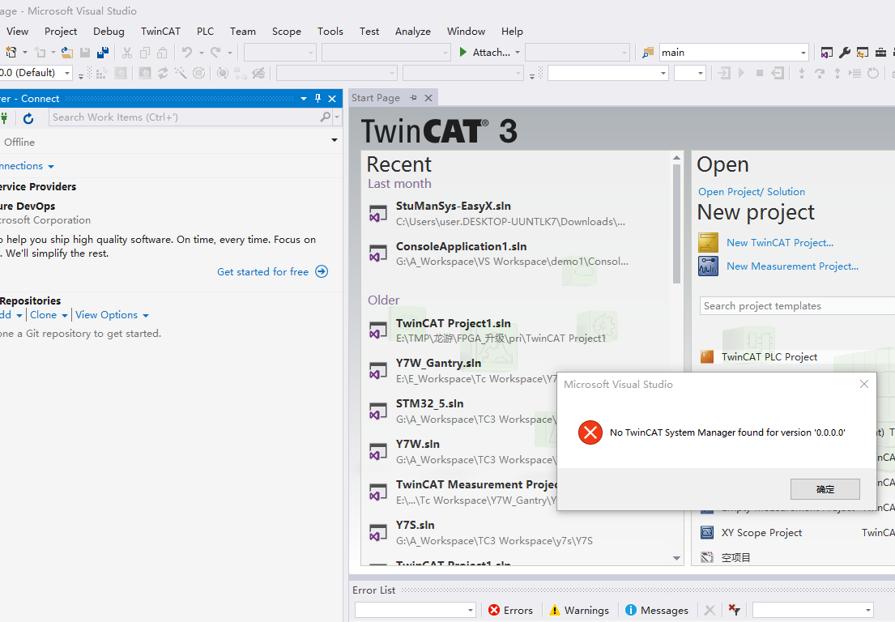The height and width of the screenshot is (622, 895).
Task: Click the Undo arrow icon
Action: click(186, 53)
